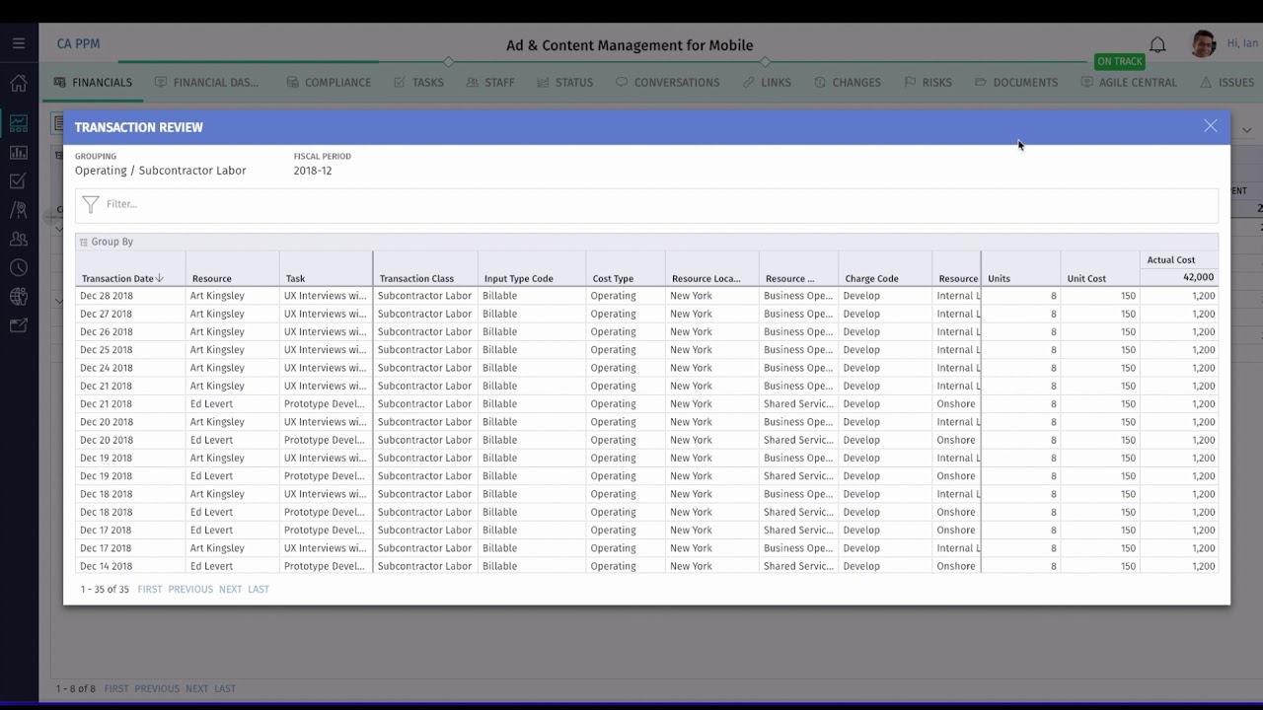Open the user avatar for Ian
This screenshot has height=710, width=1263.
click(1203, 44)
